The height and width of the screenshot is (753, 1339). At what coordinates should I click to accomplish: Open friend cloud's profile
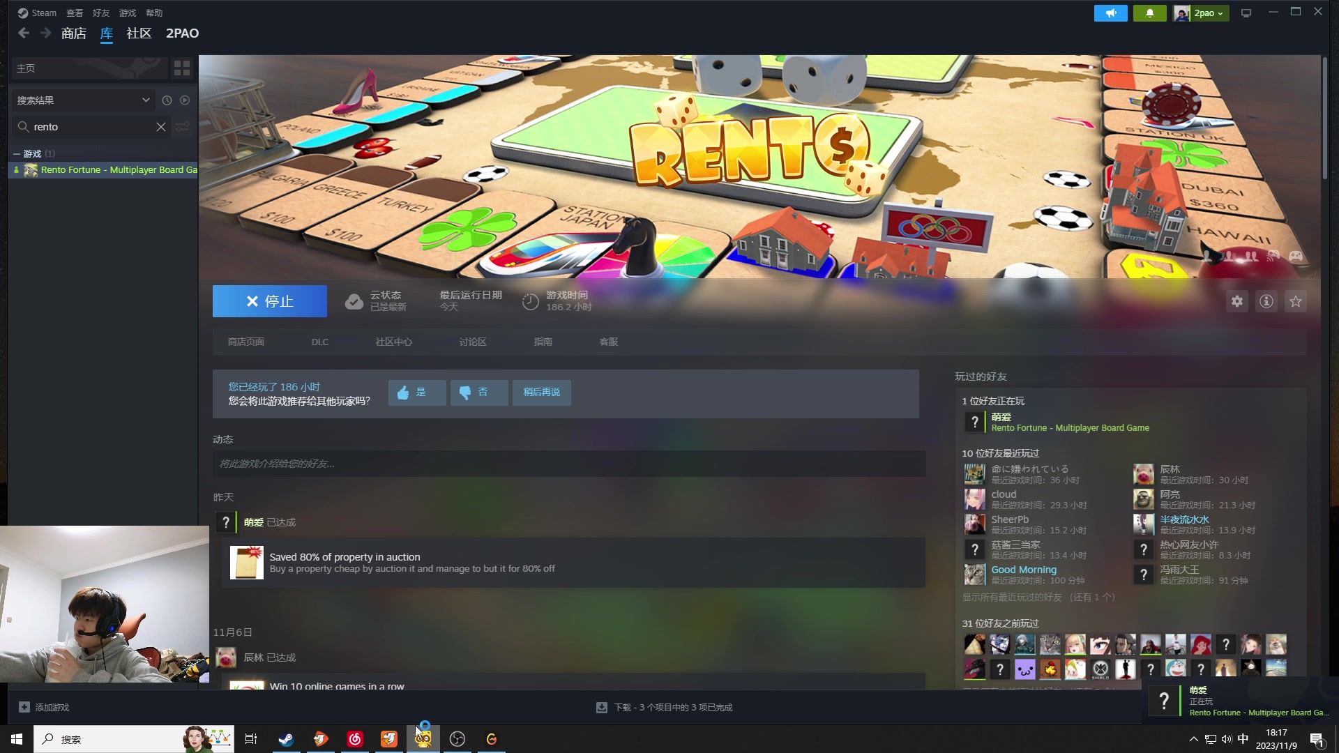click(x=1004, y=494)
